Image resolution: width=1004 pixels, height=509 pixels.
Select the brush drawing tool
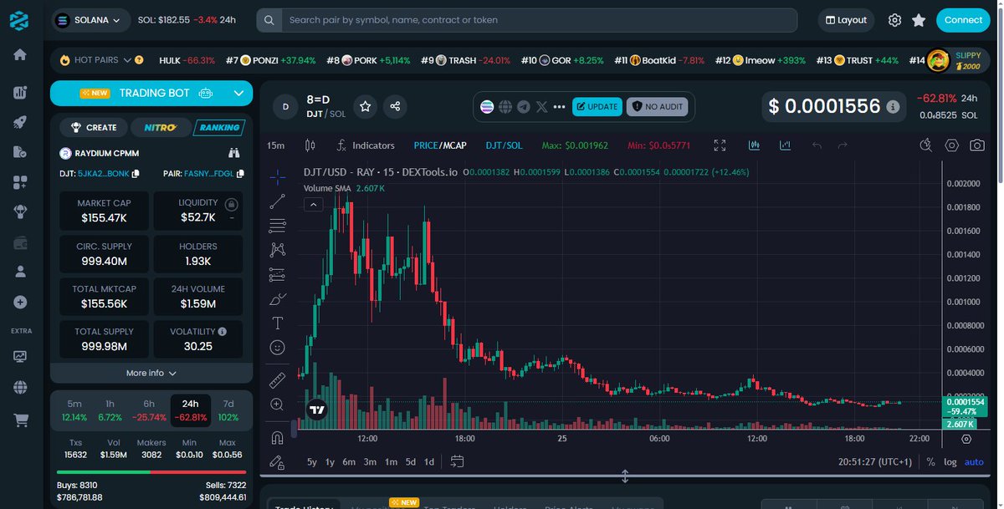[x=277, y=298]
